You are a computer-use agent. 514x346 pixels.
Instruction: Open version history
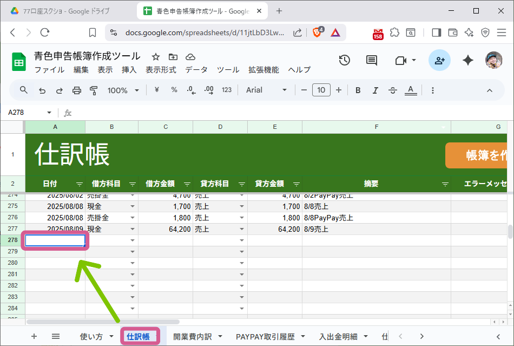(x=344, y=61)
